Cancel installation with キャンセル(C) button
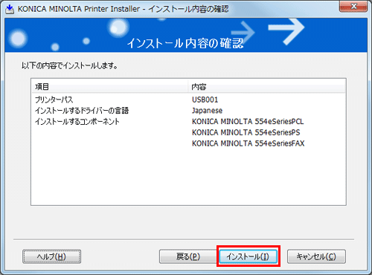 point(316,256)
